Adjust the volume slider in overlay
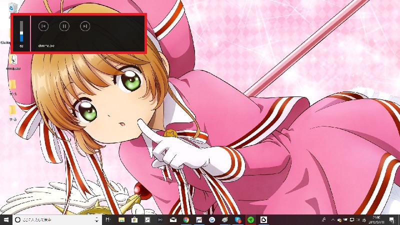This screenshot has width=400, height=225. pyautogui.click(x=21, y=31)
